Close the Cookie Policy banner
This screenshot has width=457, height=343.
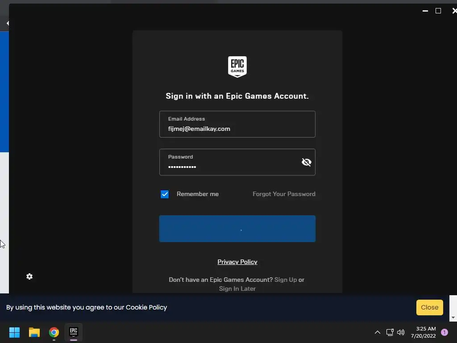[430, 307]
